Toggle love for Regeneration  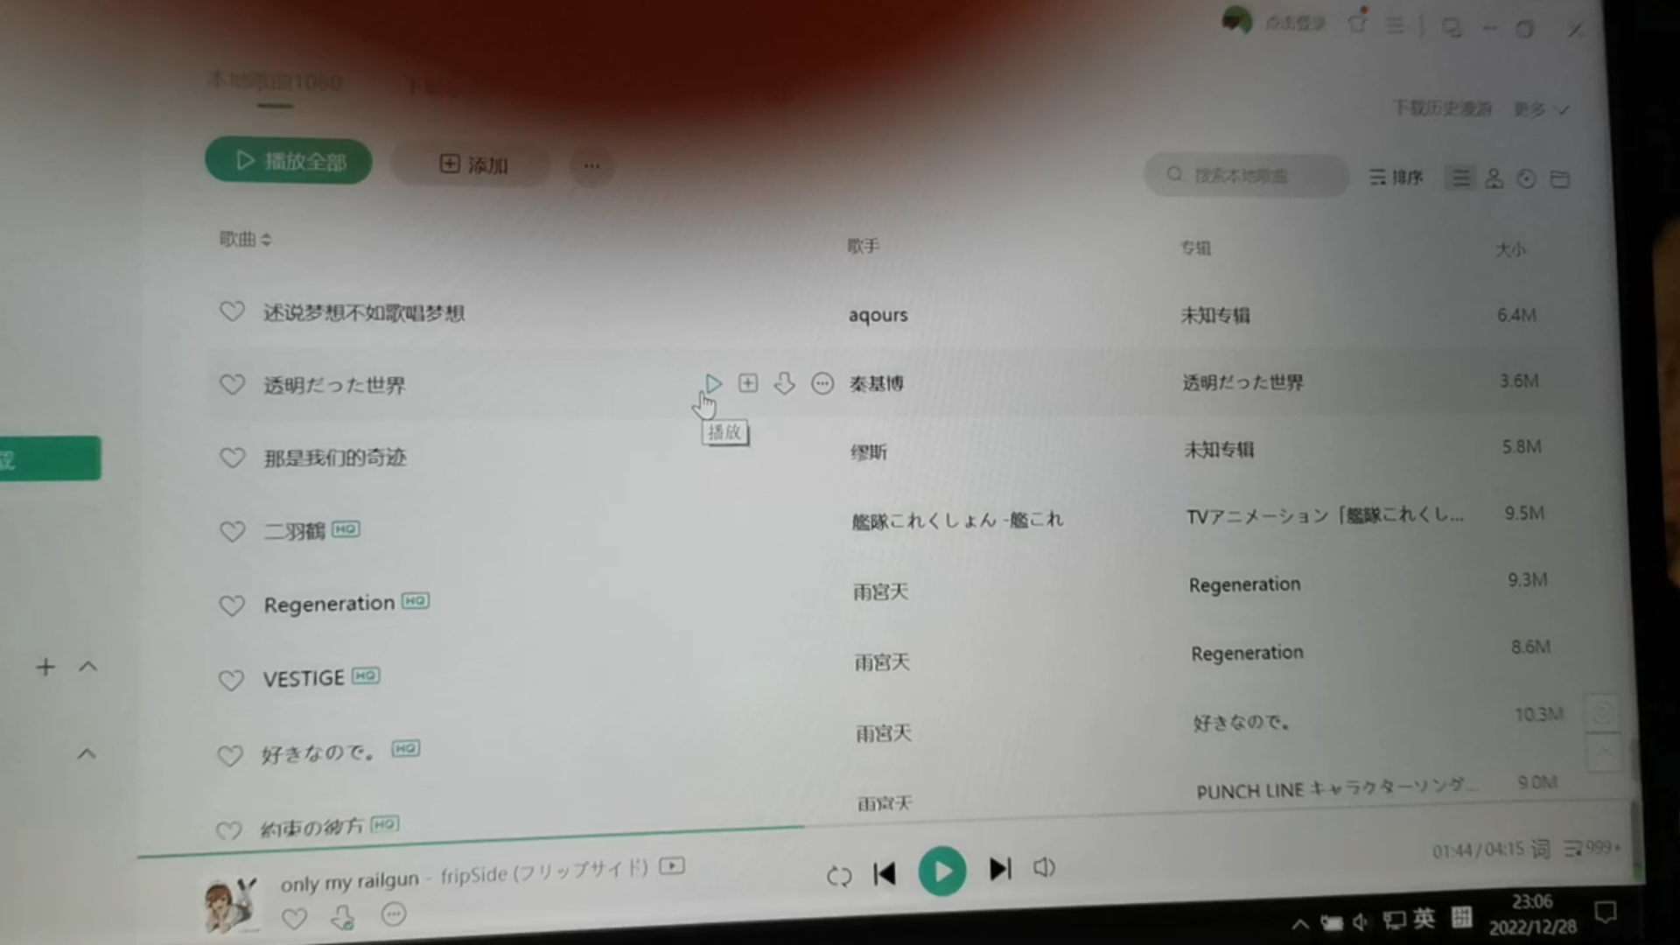pos(229,602)
